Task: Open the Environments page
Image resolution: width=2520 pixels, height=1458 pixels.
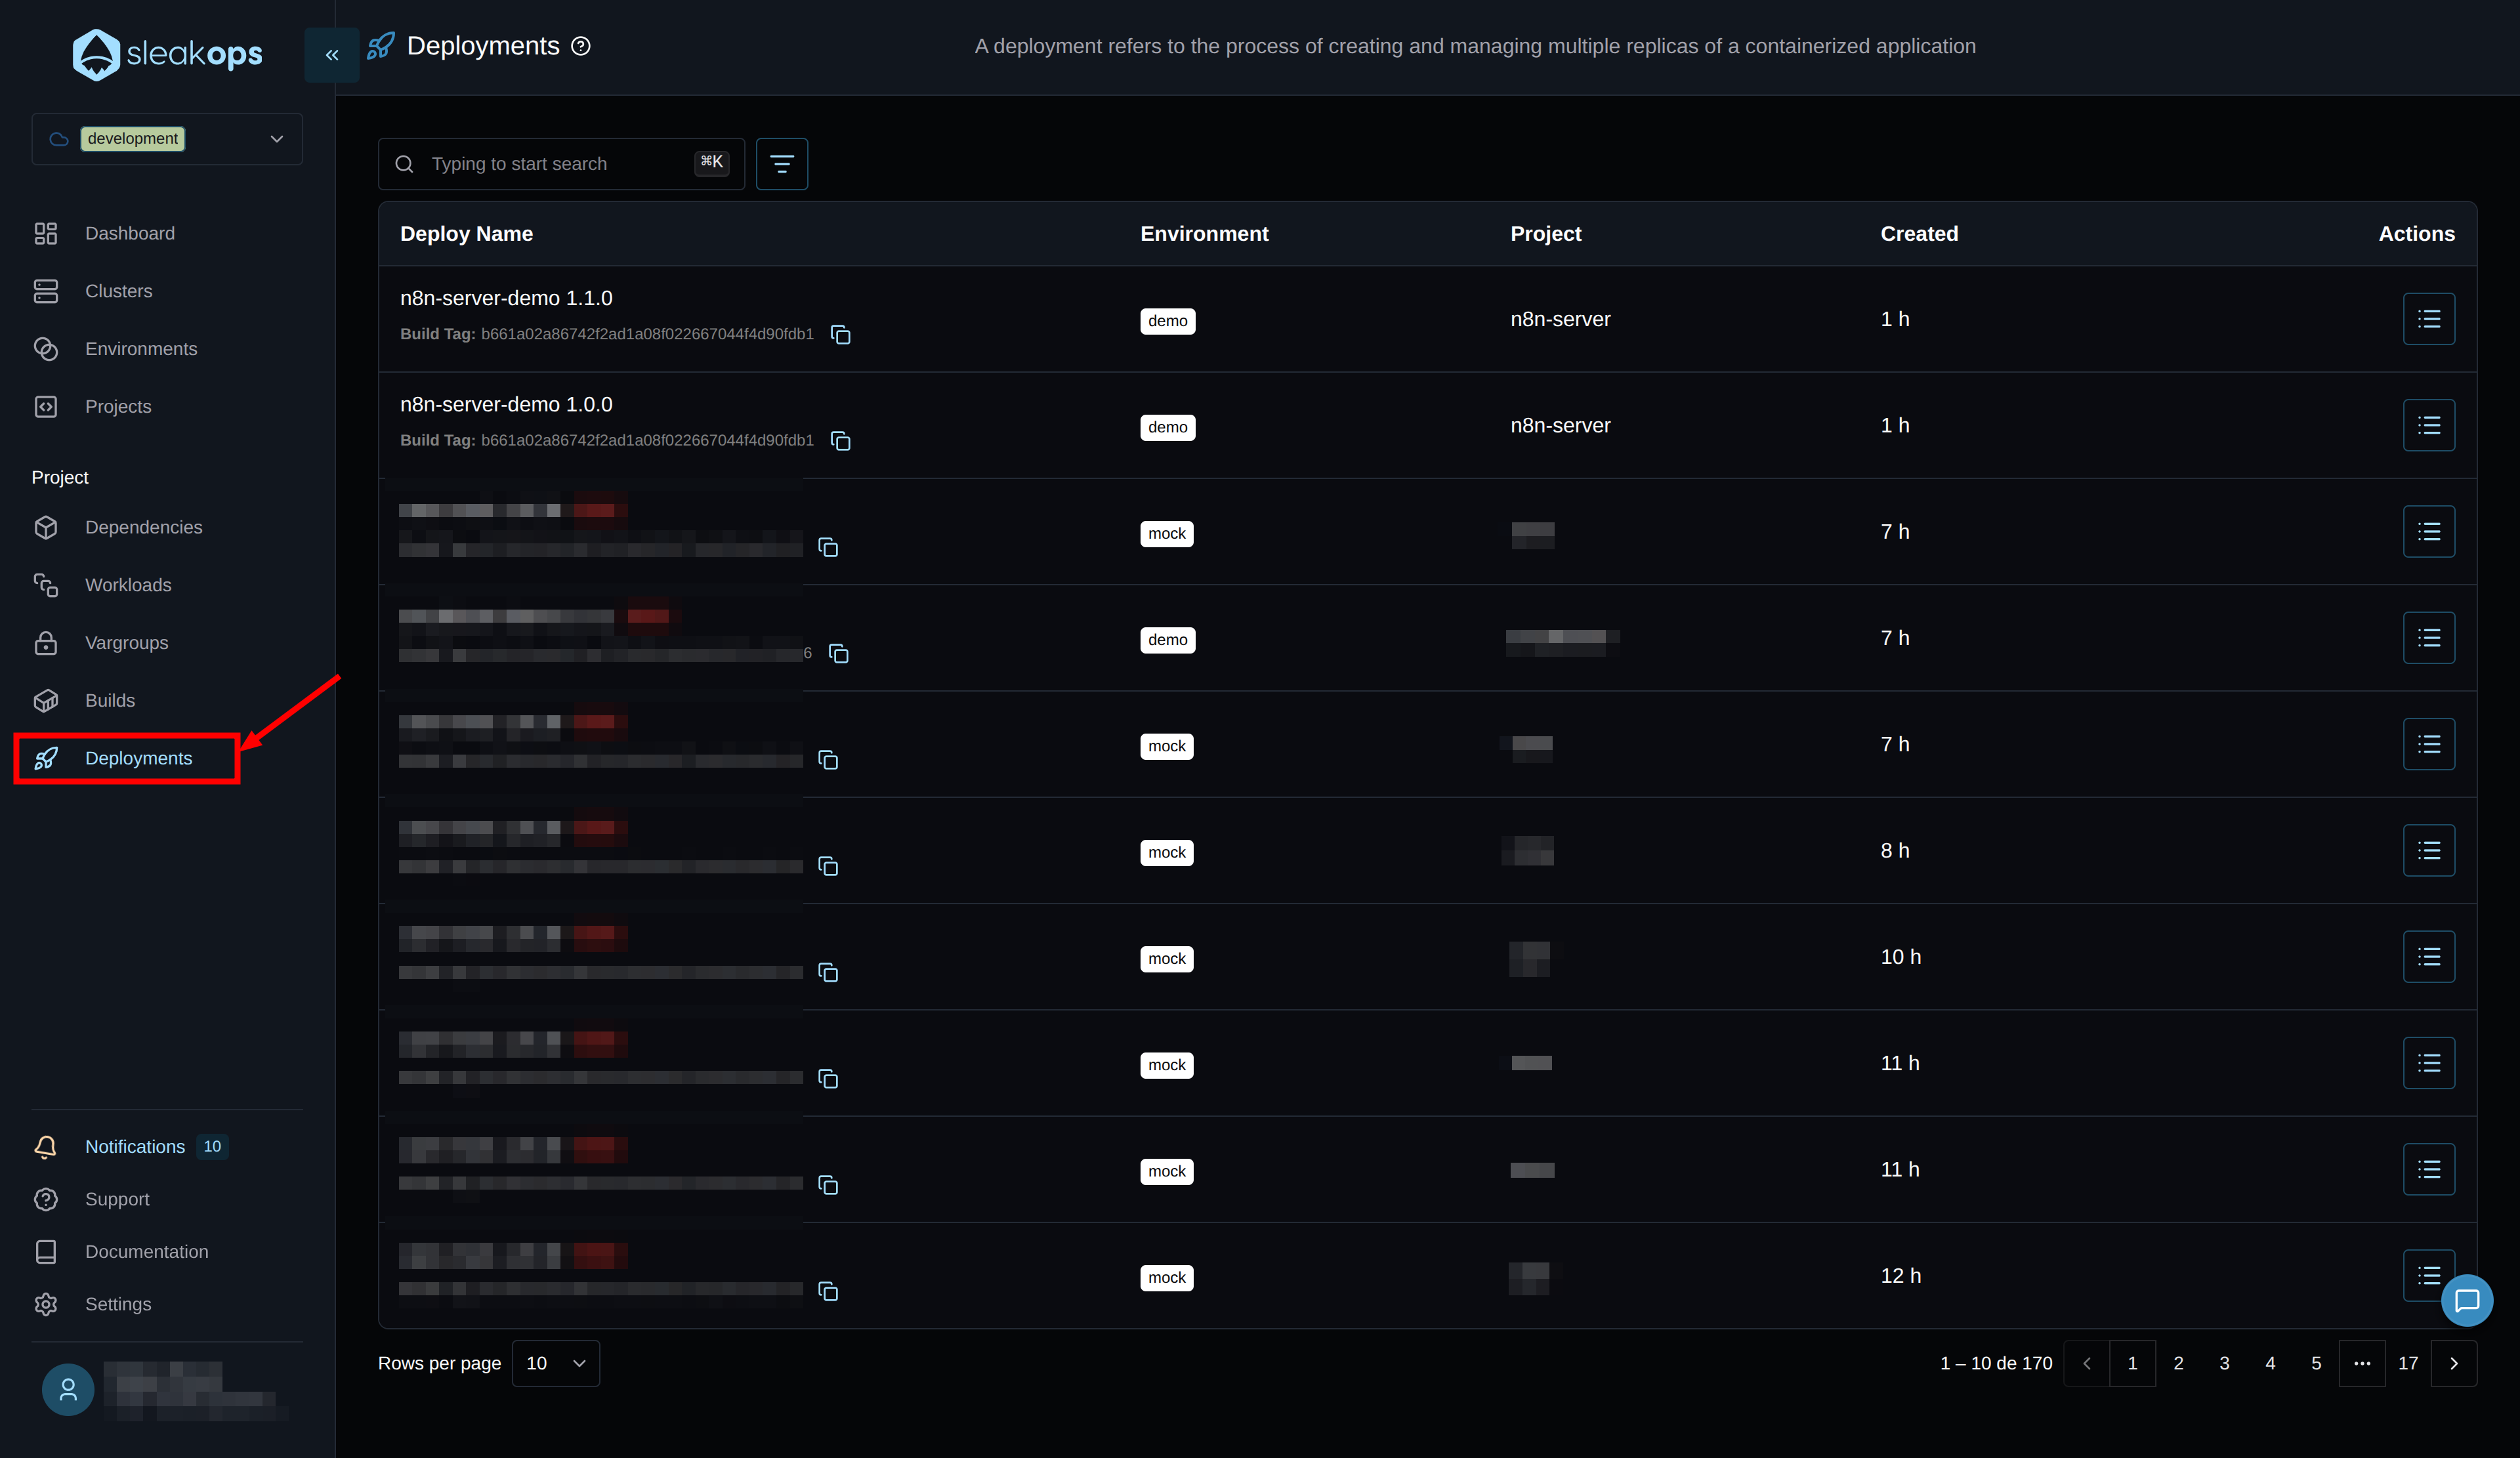Action: tap(140, 348)
